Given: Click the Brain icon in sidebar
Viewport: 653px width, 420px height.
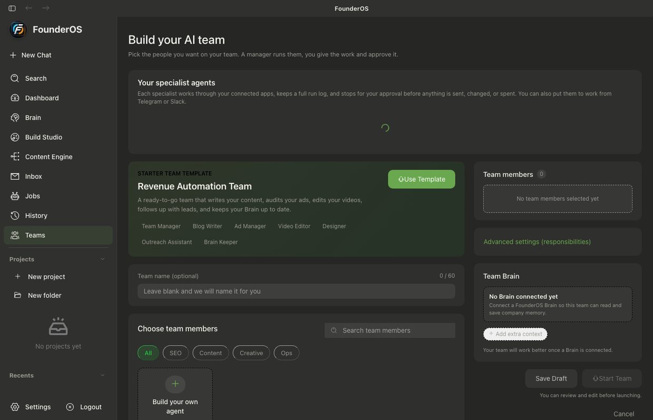Looking at the screenshot, I should point(15,118).
